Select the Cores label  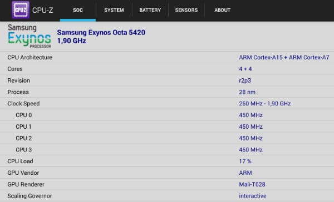point(15,69)
